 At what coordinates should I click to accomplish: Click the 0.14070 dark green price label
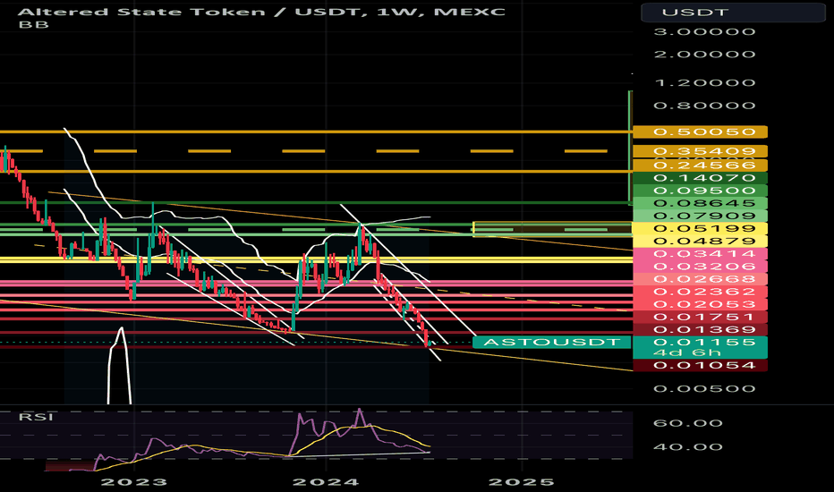700,178
